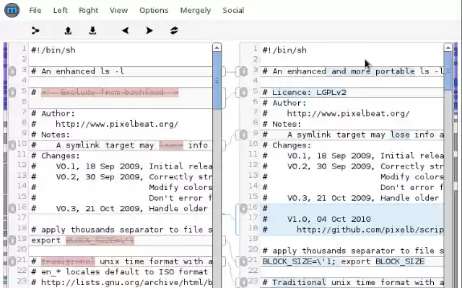Merge left line 3 change to right
The width and height of the screenshot is (462, 288).
(x=12, y=71)
